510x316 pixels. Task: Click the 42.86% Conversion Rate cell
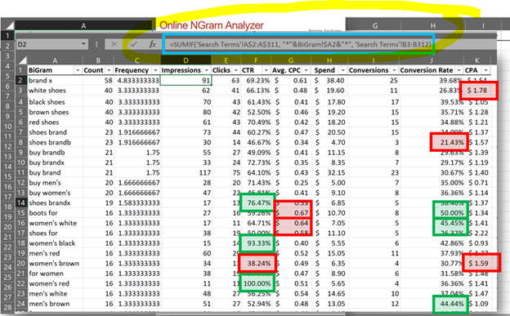[x=432, y=243]
